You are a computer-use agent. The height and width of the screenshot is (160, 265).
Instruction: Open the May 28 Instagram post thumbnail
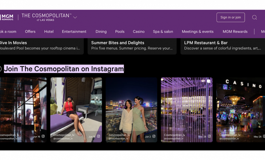(x=187, y=110)
